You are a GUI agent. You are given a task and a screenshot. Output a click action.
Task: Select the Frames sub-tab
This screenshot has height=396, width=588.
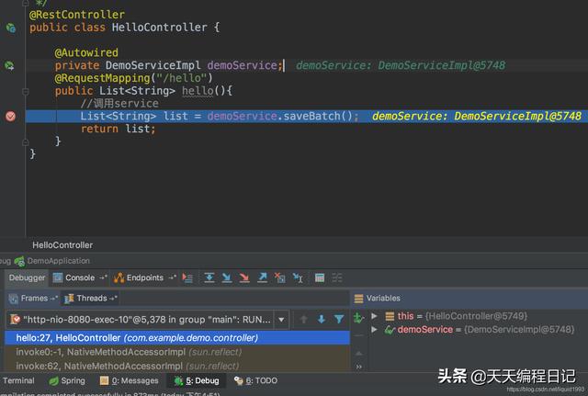(x=33, y=299)
